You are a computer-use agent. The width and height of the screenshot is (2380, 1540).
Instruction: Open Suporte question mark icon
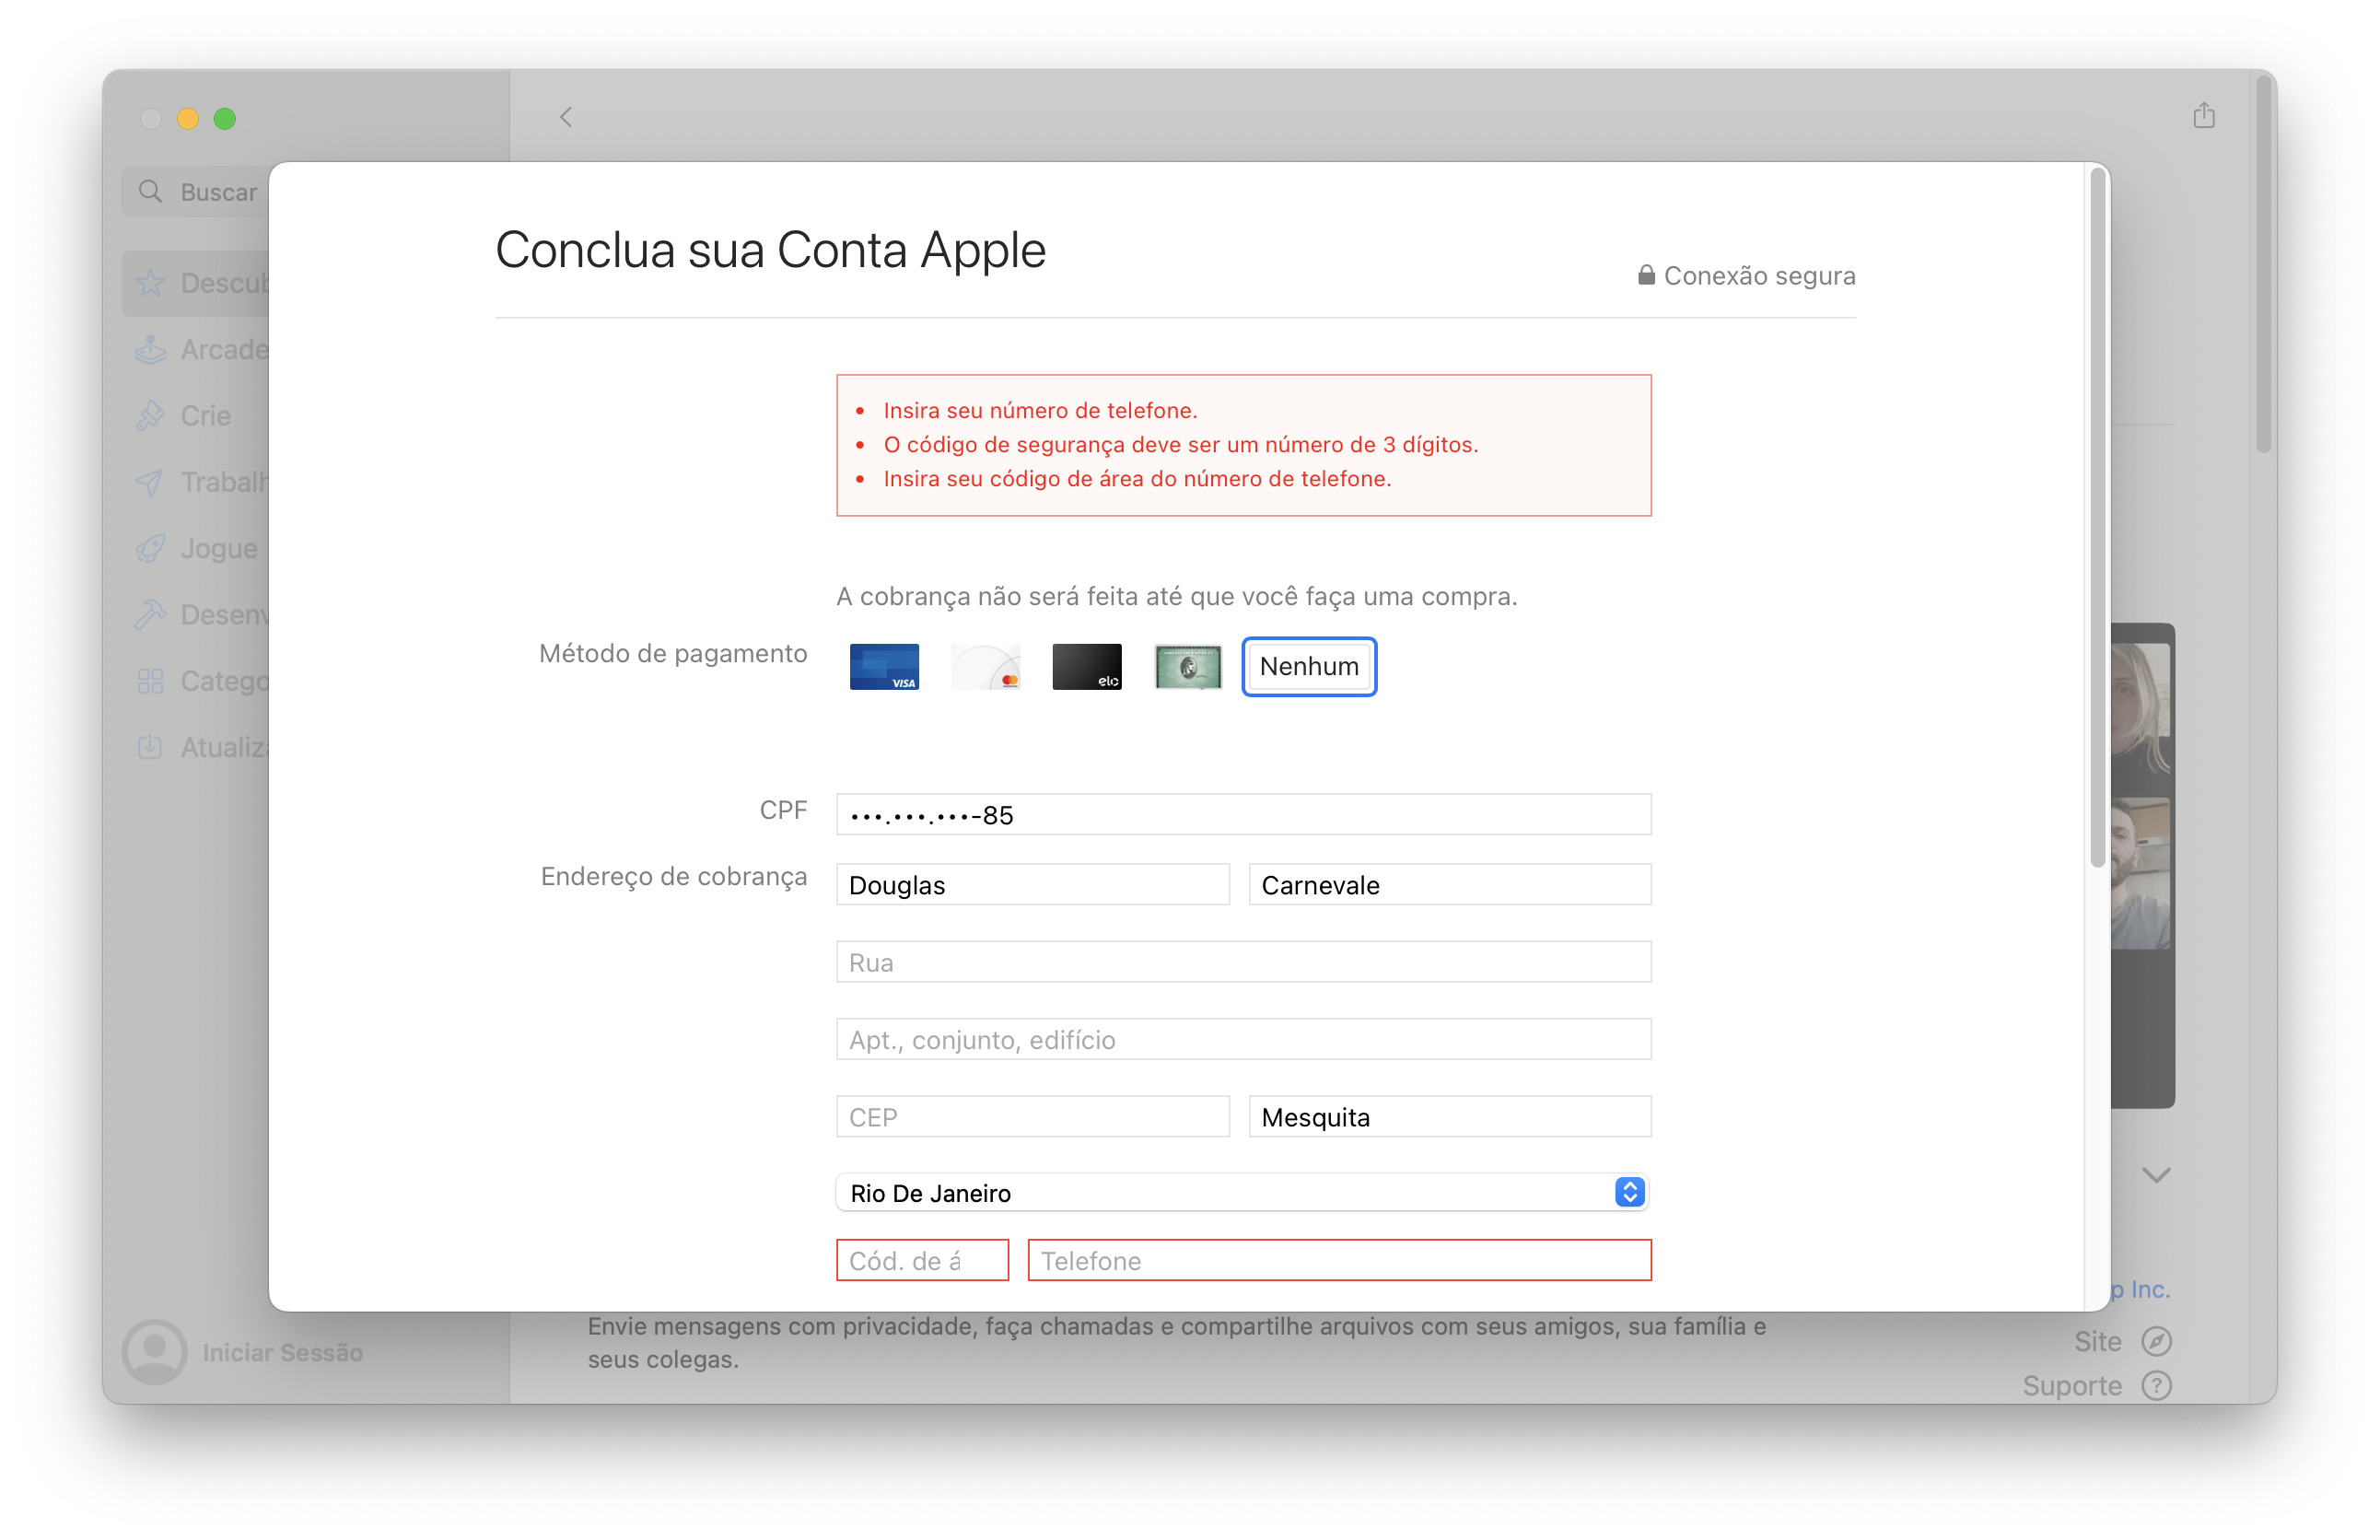tap(2156, 1386)
